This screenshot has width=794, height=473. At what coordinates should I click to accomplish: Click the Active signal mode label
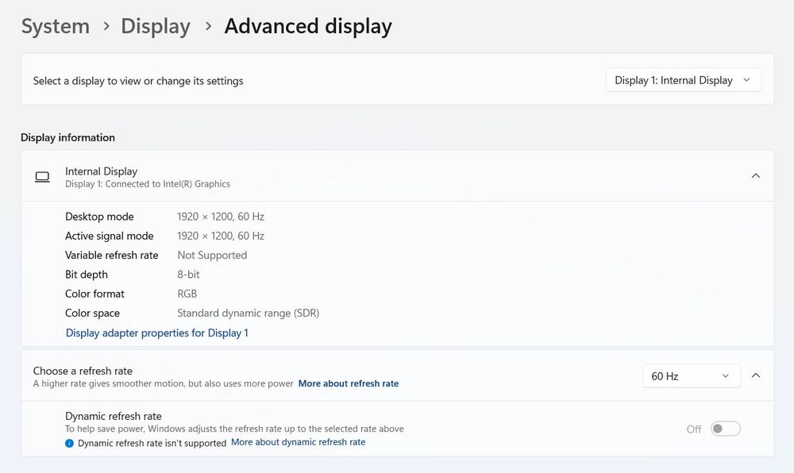point(110,236)
